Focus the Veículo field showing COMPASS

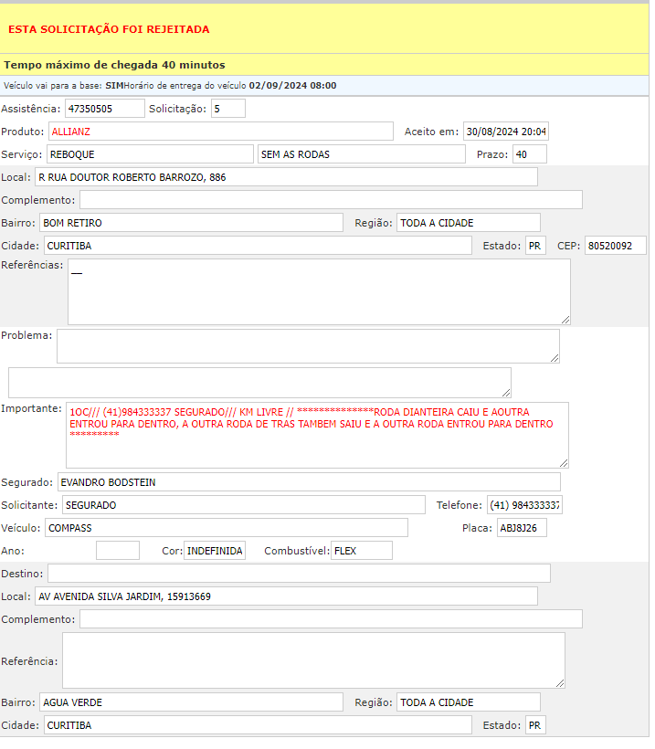[226, 528]
